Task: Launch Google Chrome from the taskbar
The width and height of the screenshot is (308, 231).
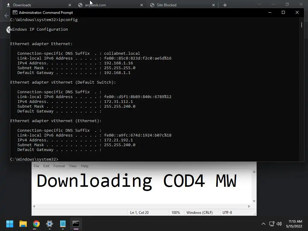Action: [x=36, y=224]
